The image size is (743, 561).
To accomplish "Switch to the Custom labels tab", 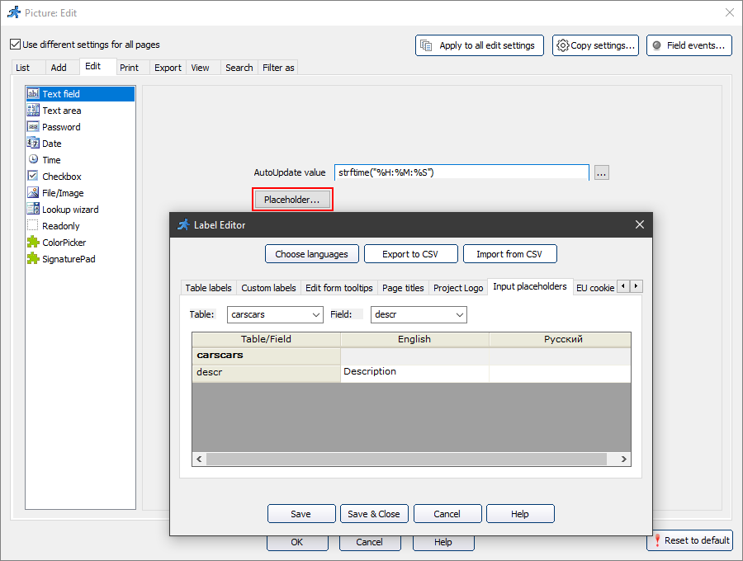I will tap(268, 288).
